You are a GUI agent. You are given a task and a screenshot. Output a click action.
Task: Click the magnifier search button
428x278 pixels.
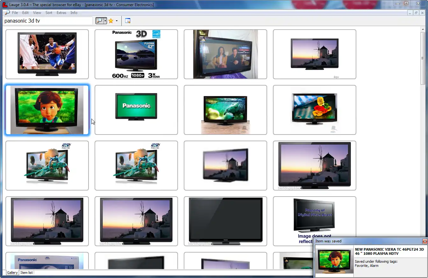pos(99,21)
